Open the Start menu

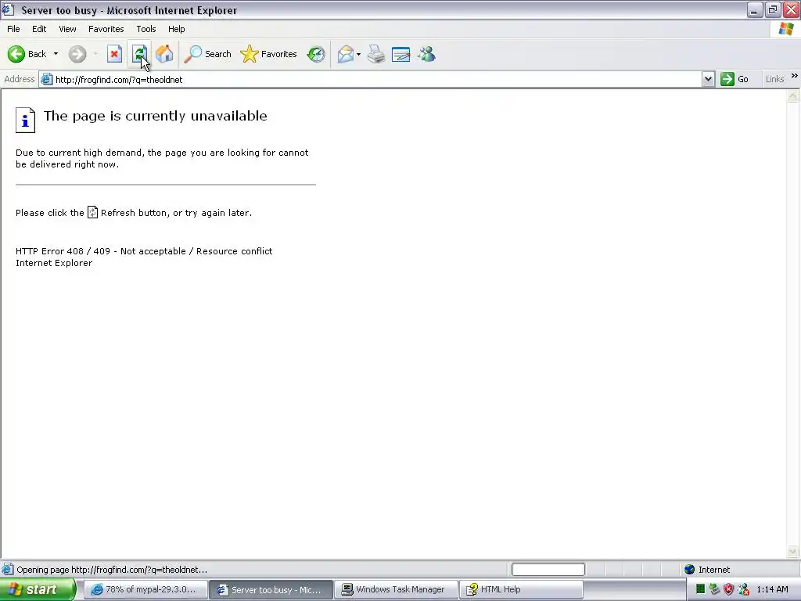37,589
